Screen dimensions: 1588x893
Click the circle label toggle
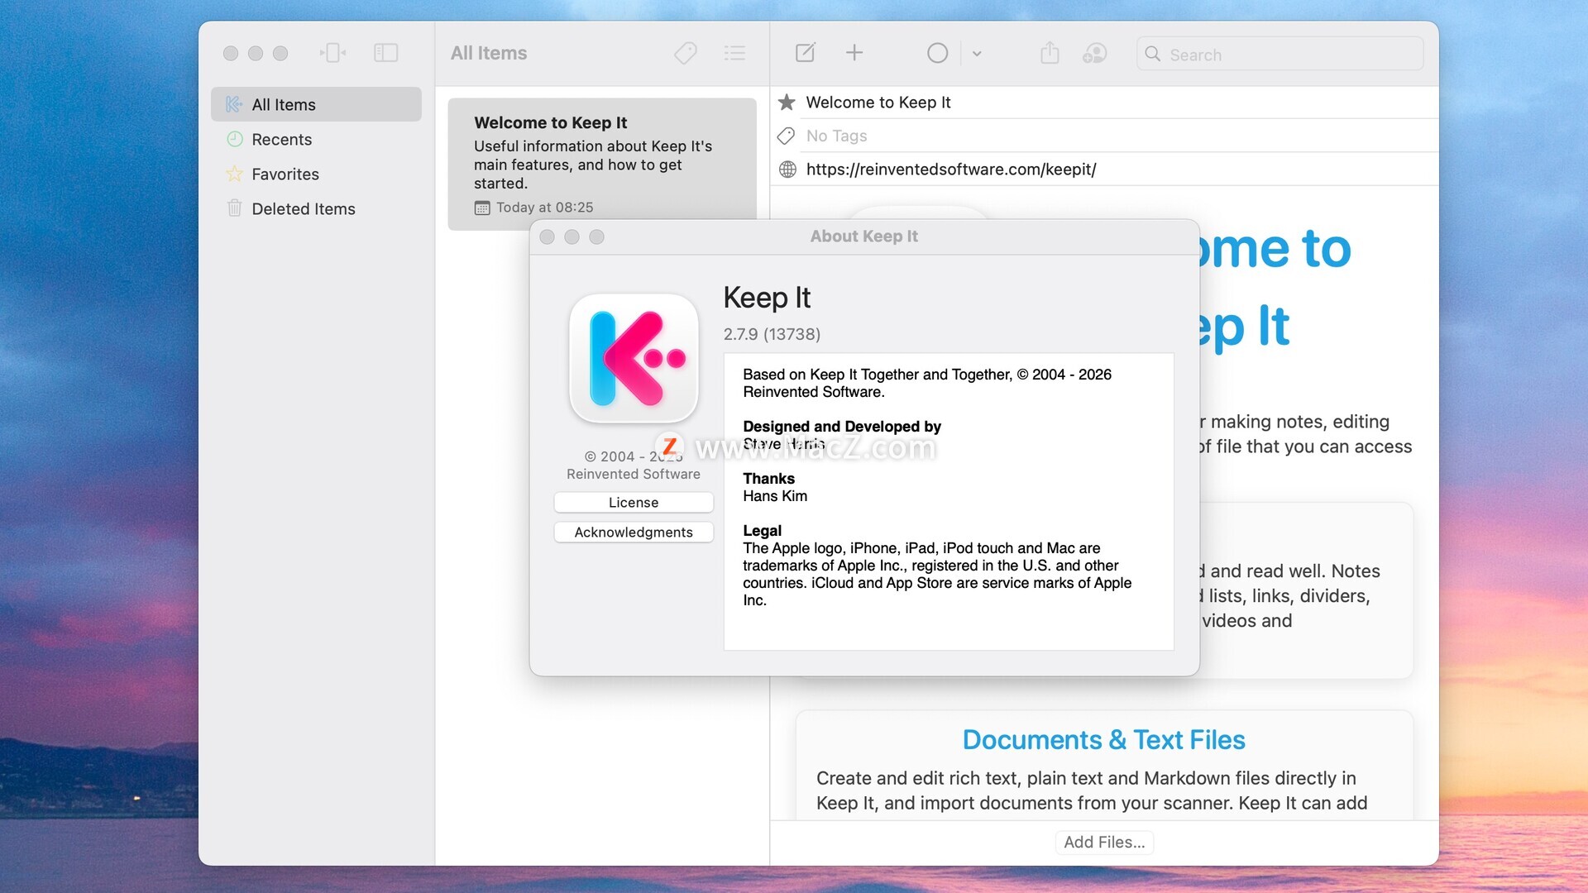click(937, 54)
